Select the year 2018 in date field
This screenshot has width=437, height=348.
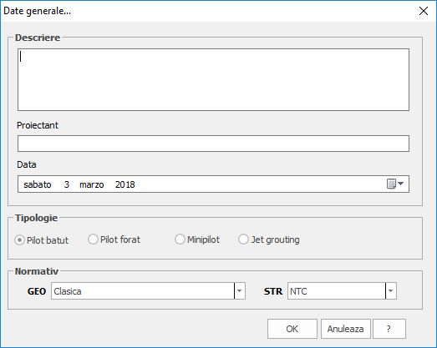pyautogui.click(x=124, y=184)
